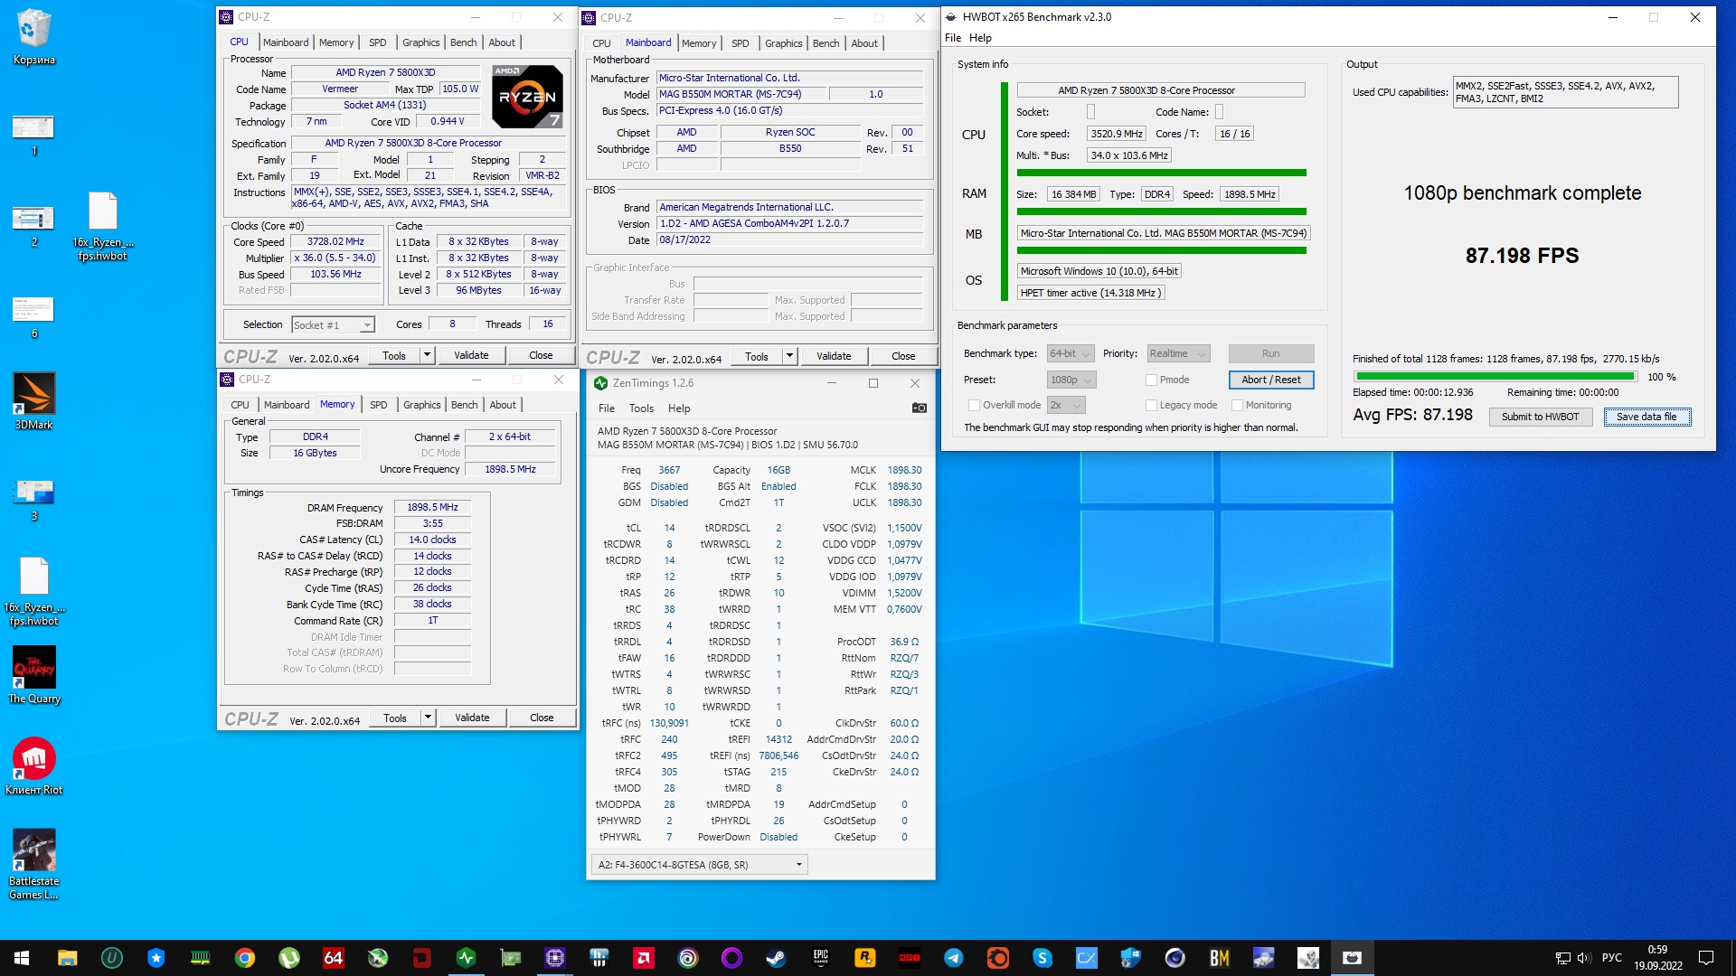Open Skype from the taskbar

[1043, 958]
